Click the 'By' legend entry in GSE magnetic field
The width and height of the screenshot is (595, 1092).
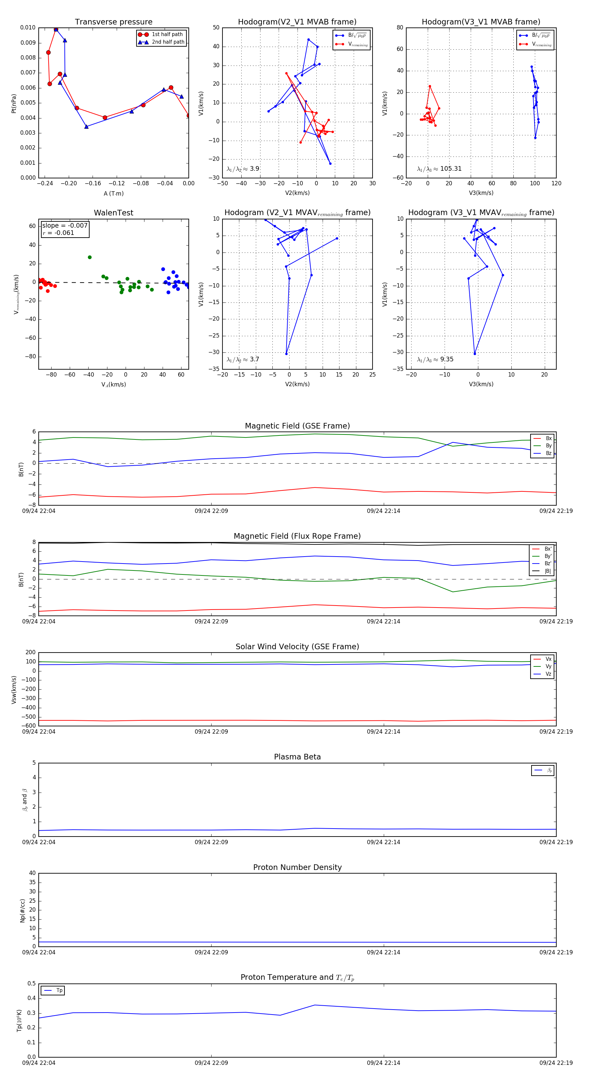tap(542, 445)
